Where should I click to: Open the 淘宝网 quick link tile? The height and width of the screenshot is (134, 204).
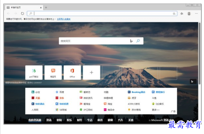(x=53, y=72)
